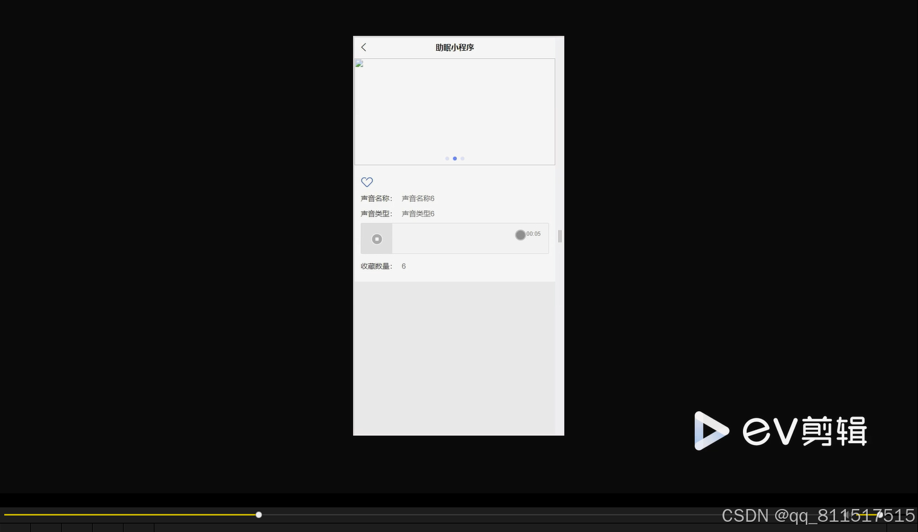Click the video timeline playhead handle
This screenshot has width=918, height=532.
[x=259, y=515]
